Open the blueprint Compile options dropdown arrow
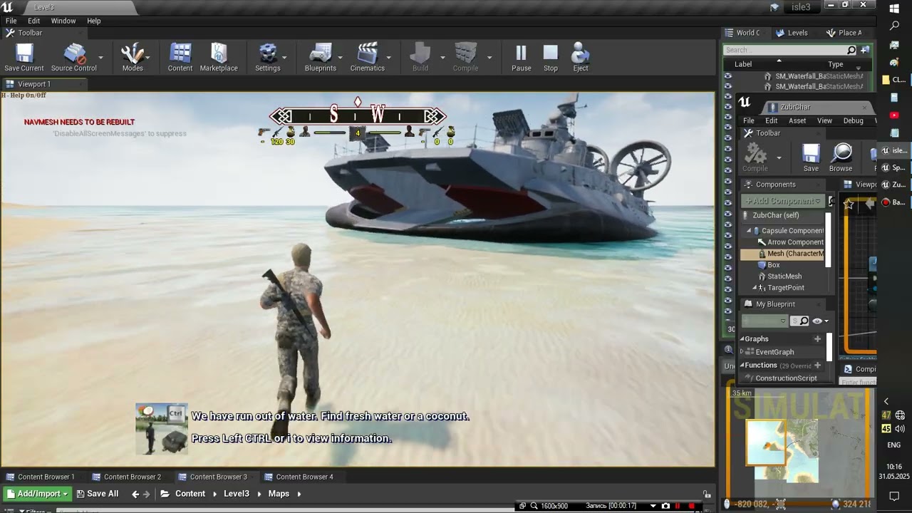912x513 pixels. (779, 158)
